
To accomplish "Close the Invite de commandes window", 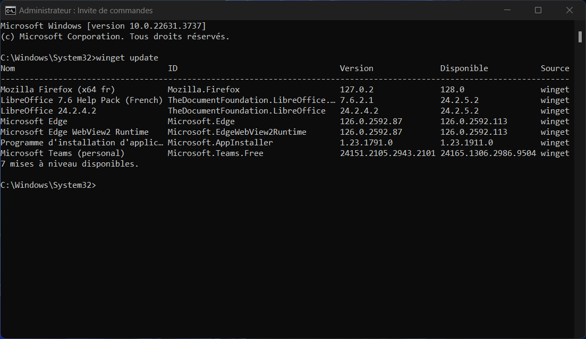I will (x=569, y=10).
